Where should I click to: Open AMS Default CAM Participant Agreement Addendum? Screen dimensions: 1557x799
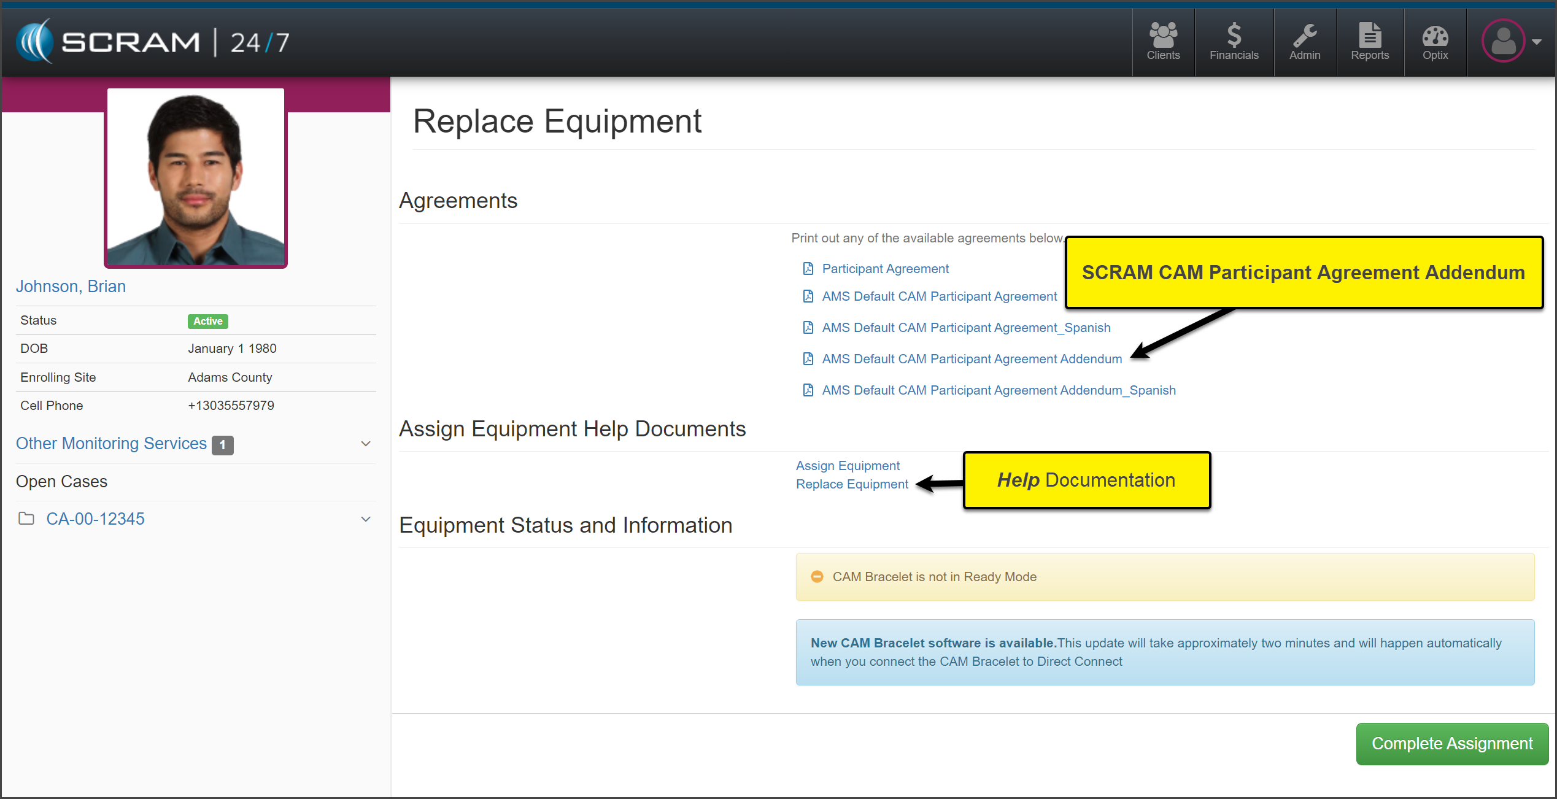tap(972, 359)
